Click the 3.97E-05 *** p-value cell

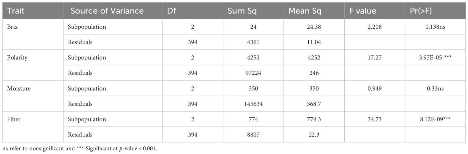point(435,58)
